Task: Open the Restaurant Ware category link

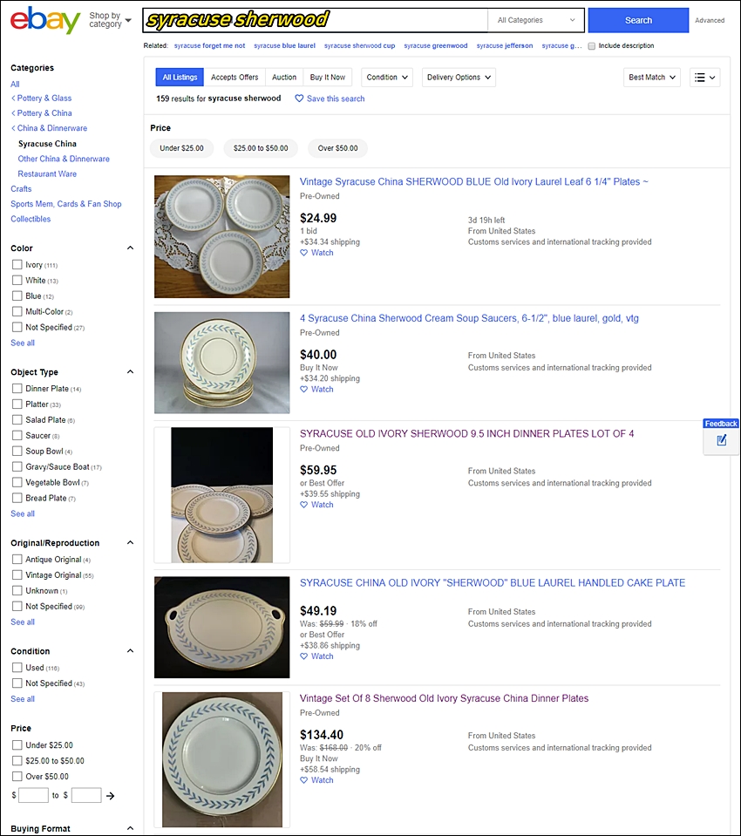Action: pyautogui.click(x=47, y=173)
